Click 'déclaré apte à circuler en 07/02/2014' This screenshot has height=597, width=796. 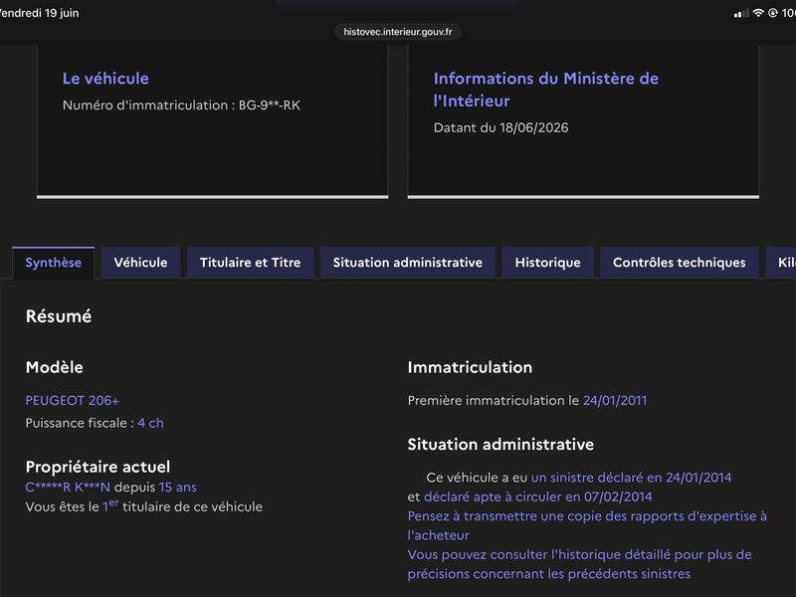click(537, 497)
